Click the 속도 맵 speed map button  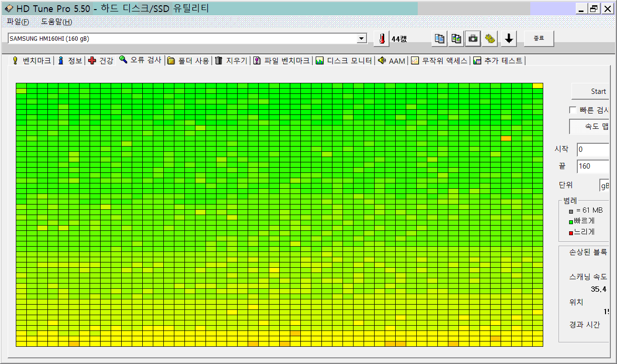click(x=589, y=126)
